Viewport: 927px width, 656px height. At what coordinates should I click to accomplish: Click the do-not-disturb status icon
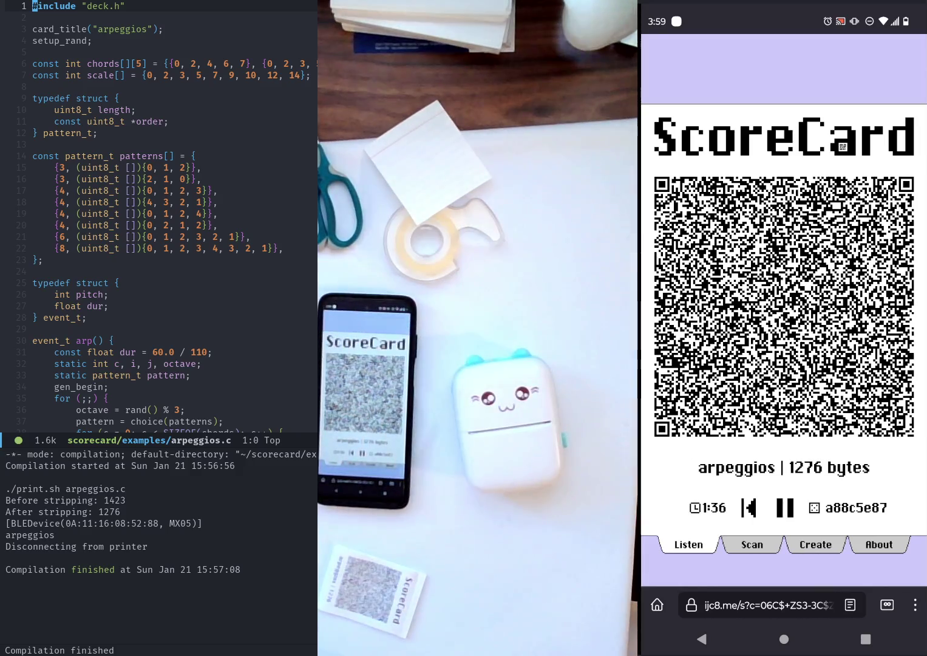click(x=869, y=21)
